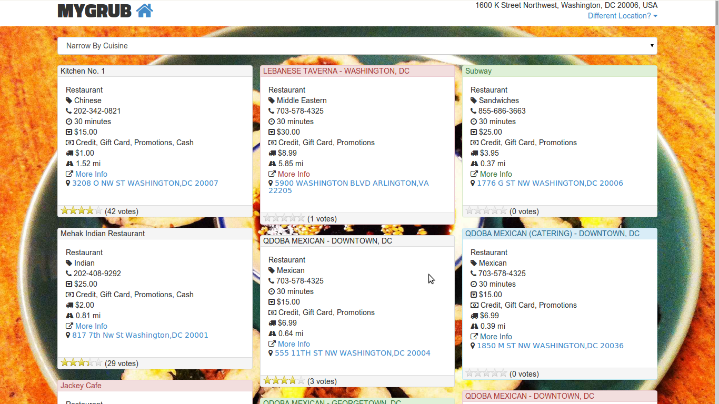Screen dimensions: 719x404
Task: Rate Mehak Indian Restaurant using stars
Action: [82, 363]
